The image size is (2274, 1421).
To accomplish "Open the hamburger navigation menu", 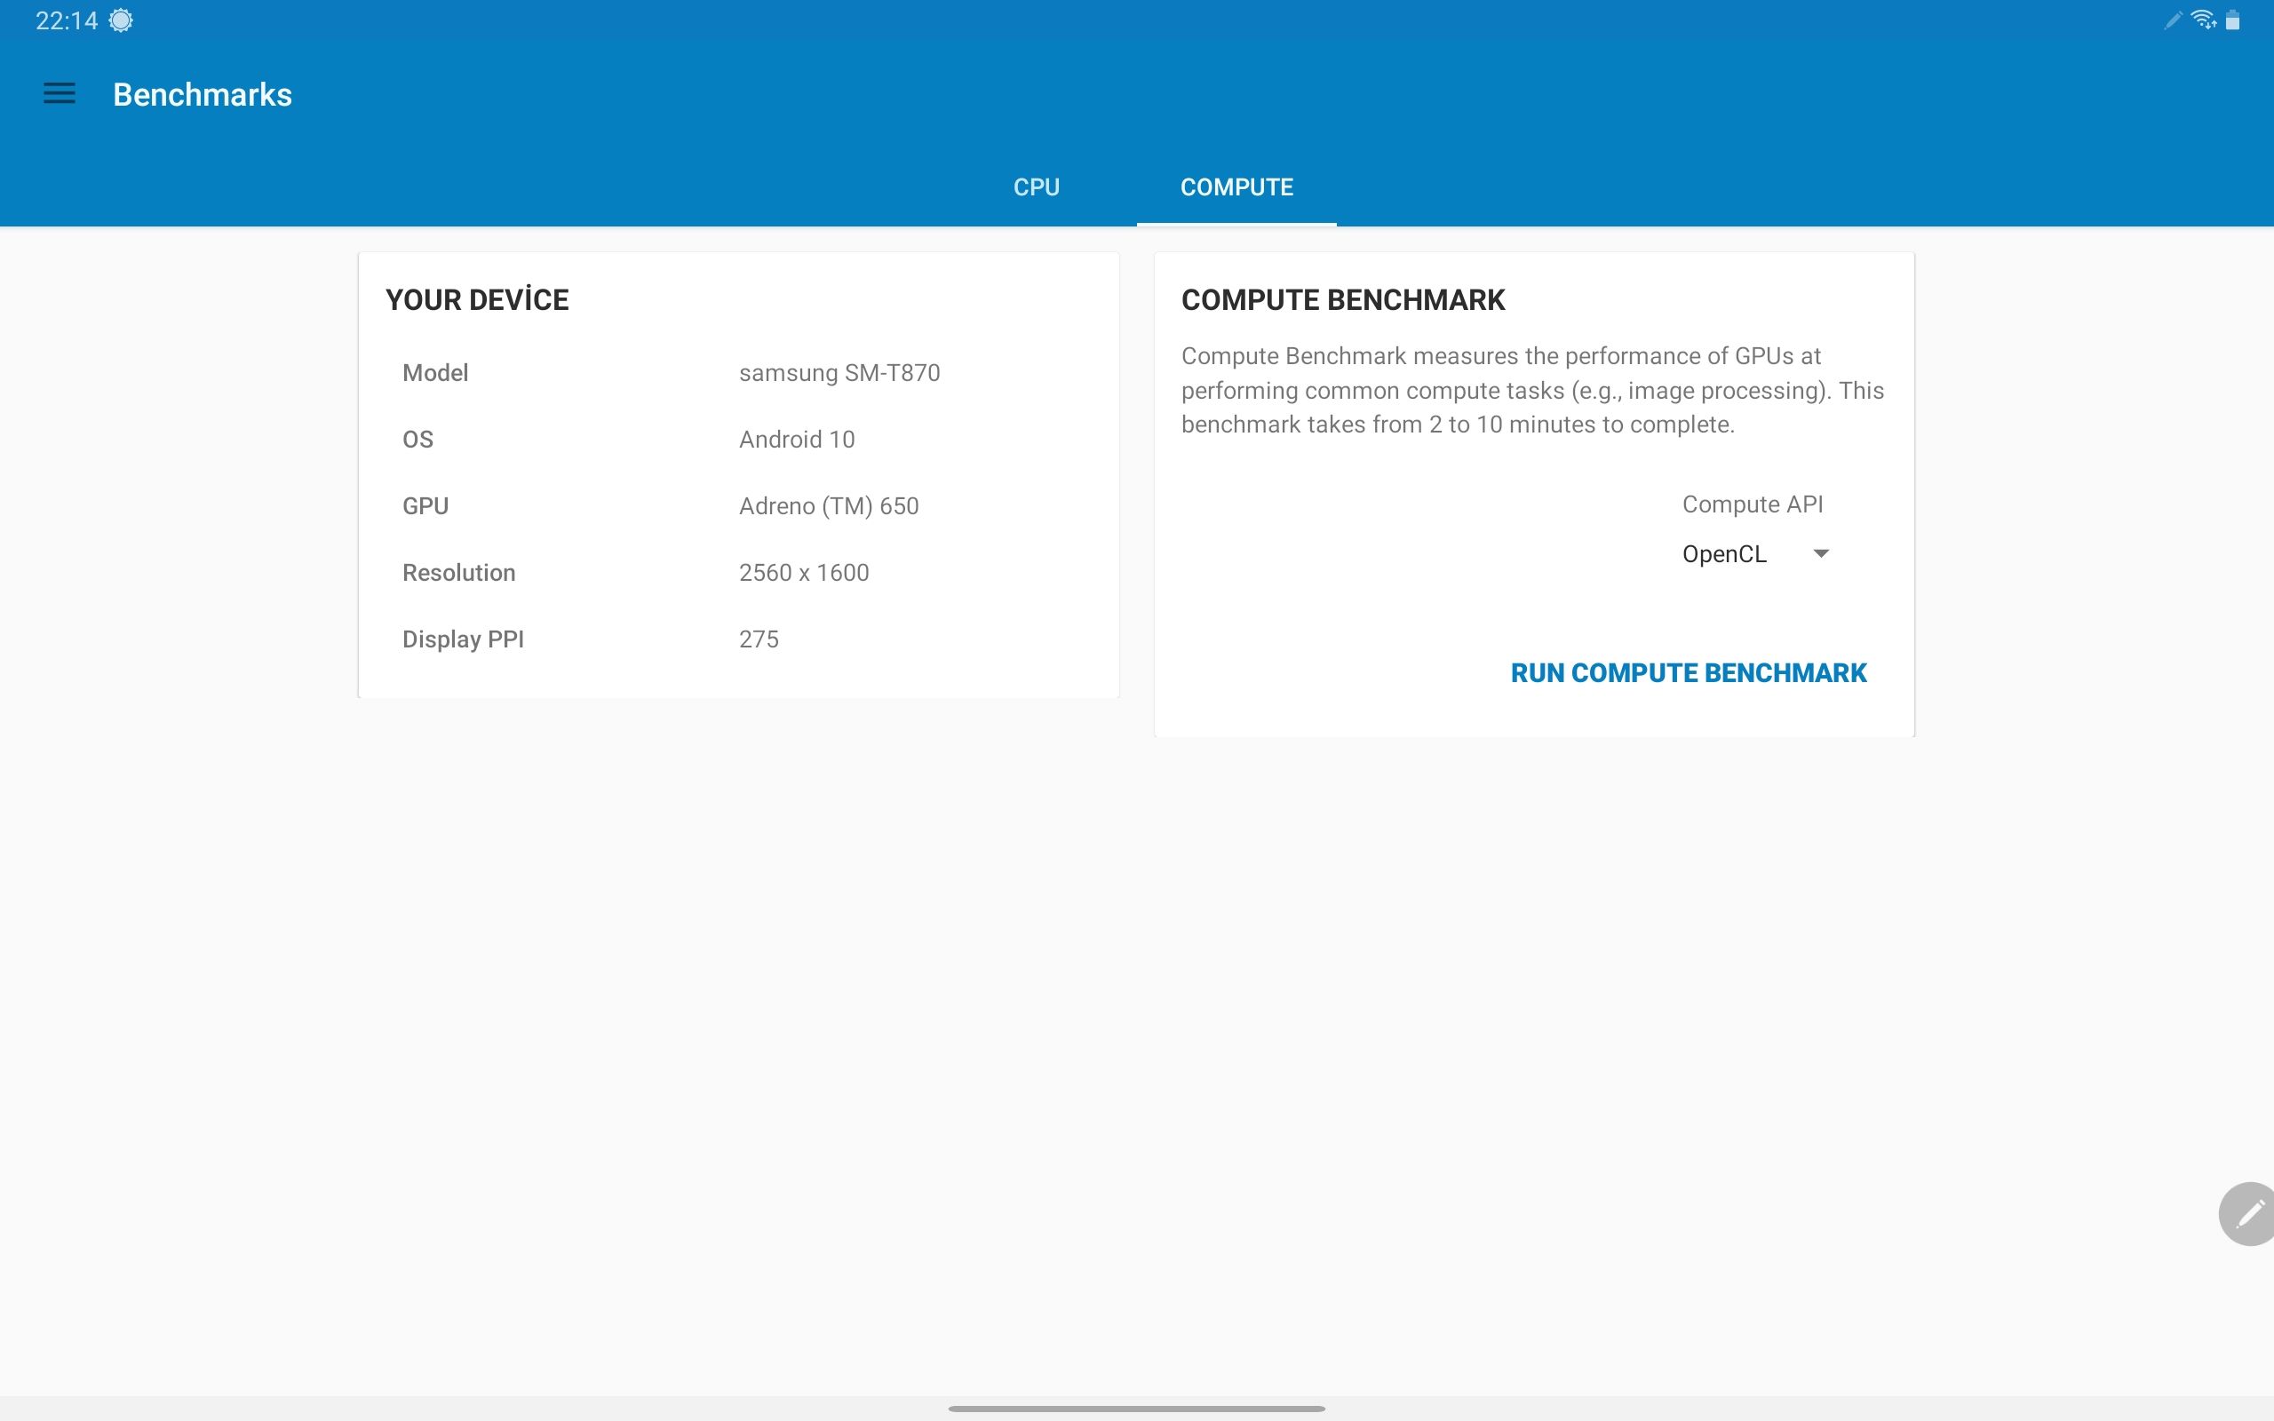I will (x=60, y=94).
